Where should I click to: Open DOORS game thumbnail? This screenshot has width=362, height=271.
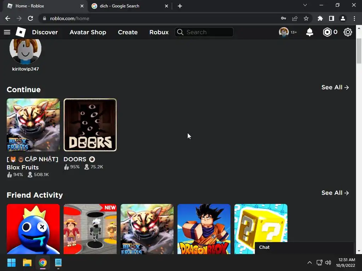(x=90, y=125)
